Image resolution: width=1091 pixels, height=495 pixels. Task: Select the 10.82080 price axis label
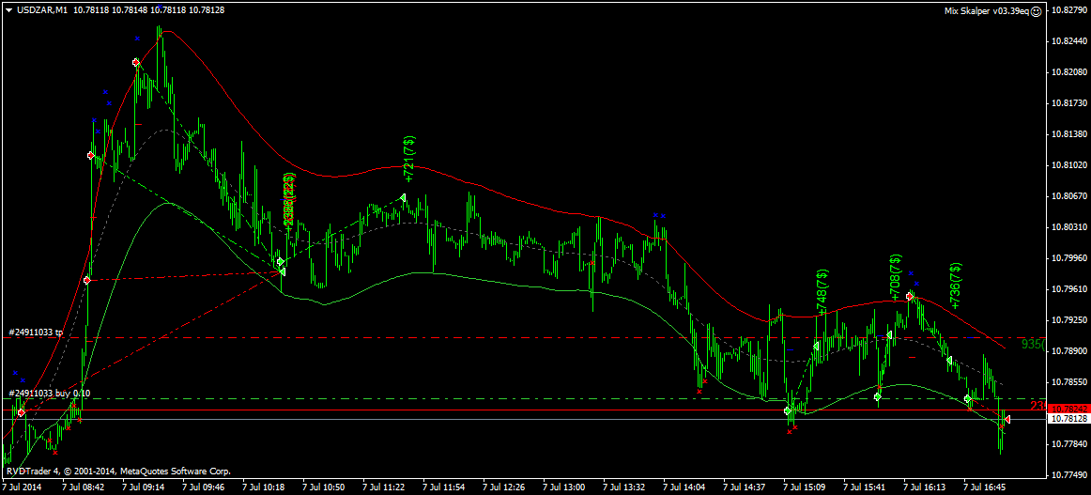pyautogui.click(x=1068, y=72)
